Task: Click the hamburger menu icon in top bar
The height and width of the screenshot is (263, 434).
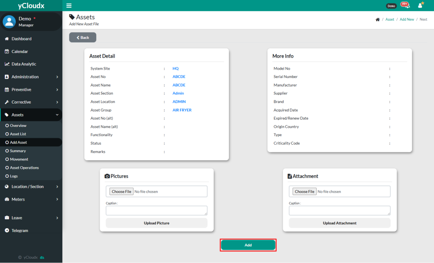Action: (69, 6)
